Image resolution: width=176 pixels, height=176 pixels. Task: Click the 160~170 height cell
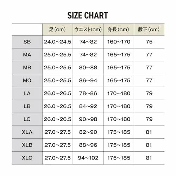[x=119, y=42]
